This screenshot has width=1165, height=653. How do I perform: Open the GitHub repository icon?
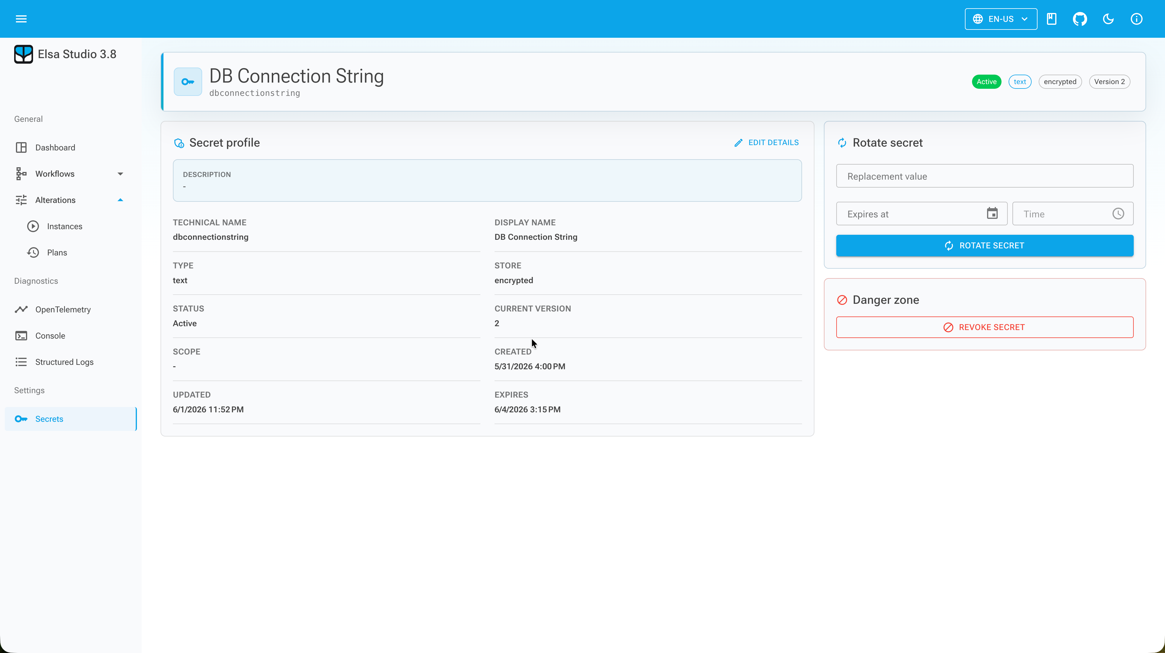tap(1080, 19)
